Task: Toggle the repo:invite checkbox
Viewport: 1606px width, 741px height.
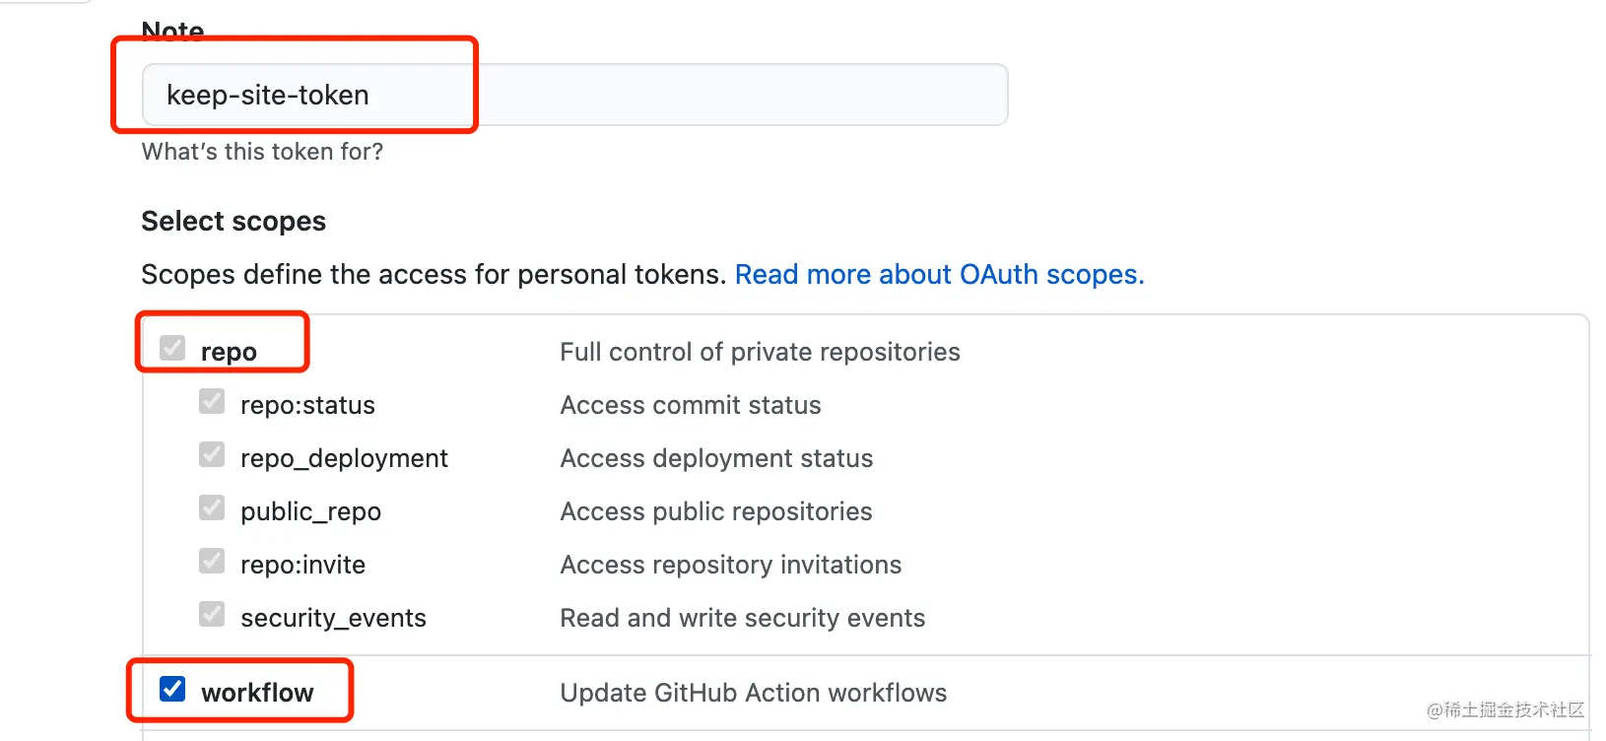Action: tap(212, 562)
